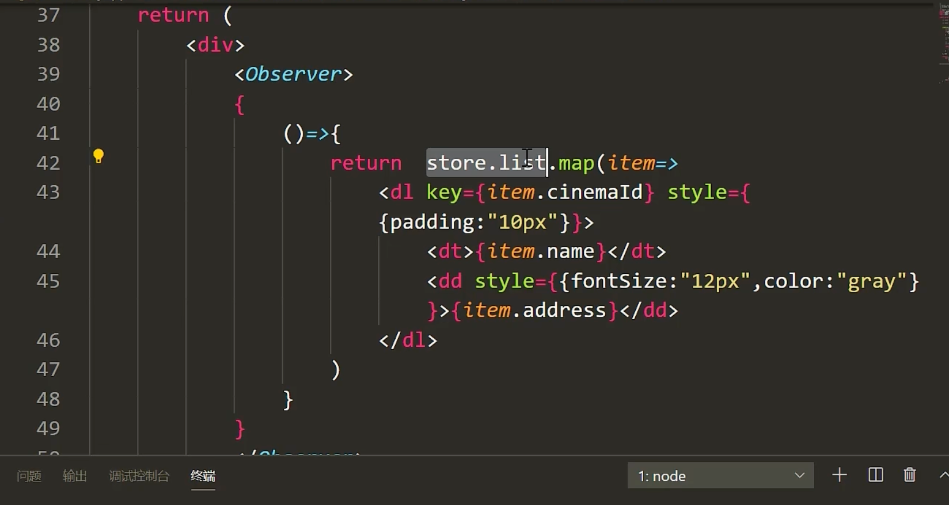Create a new terminal with plus icon
This screenshot has height=505, width=949.
(x=839, y=475)
